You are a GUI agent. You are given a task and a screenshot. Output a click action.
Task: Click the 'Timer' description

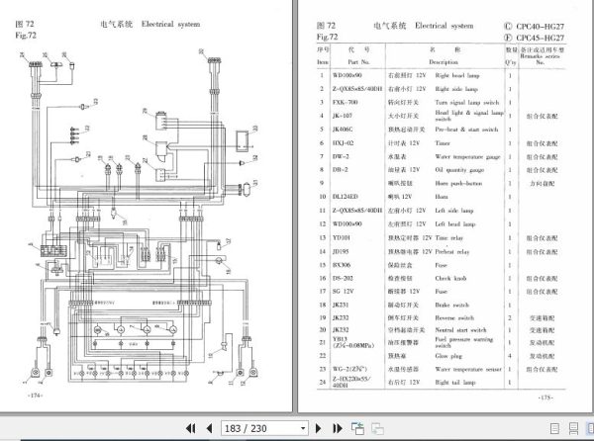coord(443,143)
